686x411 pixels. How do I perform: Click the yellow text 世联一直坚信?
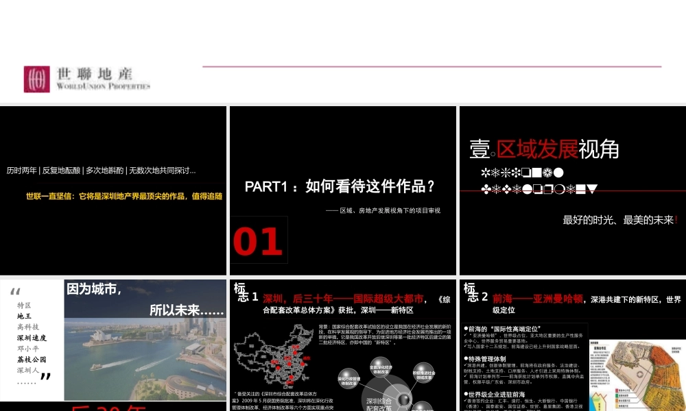[x=123, y=196]
